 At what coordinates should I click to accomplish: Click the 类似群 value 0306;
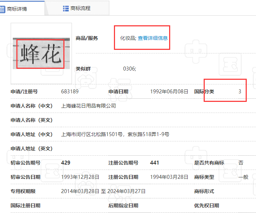click(130, 69)
